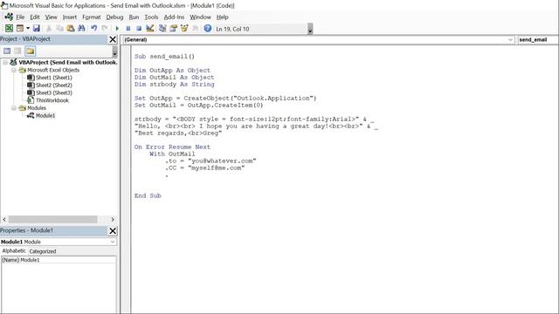The image size is (559, 314).
Task: Click the Reset stop icon
Action: pos(139,28)
